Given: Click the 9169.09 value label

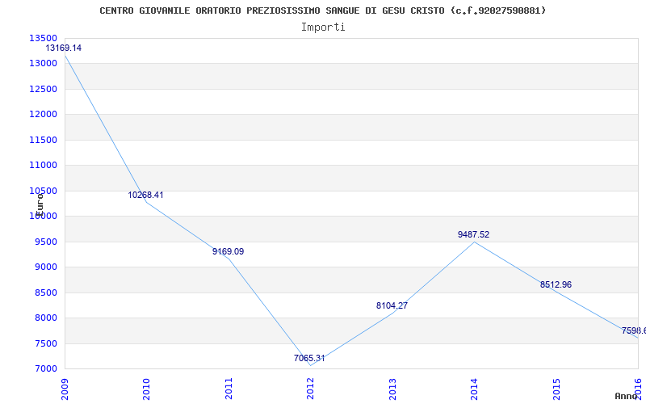Looking at the screenshot, I should tap(229, 251).
